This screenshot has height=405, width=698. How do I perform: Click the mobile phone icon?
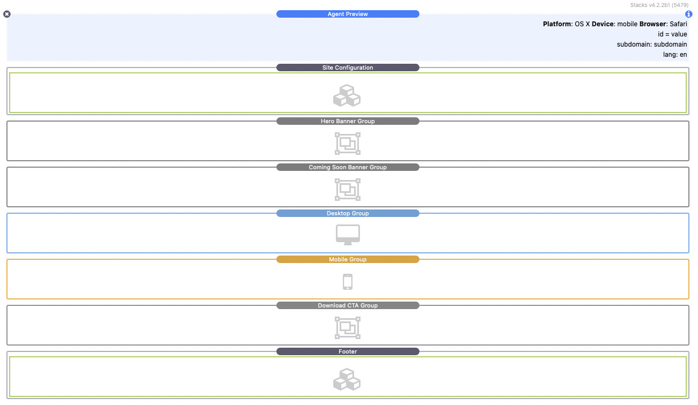tap(348, 282)
